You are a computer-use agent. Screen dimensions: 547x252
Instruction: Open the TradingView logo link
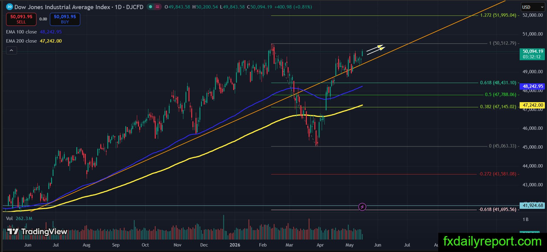pos(37,232)
